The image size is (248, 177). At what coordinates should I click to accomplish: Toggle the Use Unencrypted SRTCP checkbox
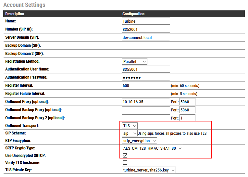pos(125,155)
